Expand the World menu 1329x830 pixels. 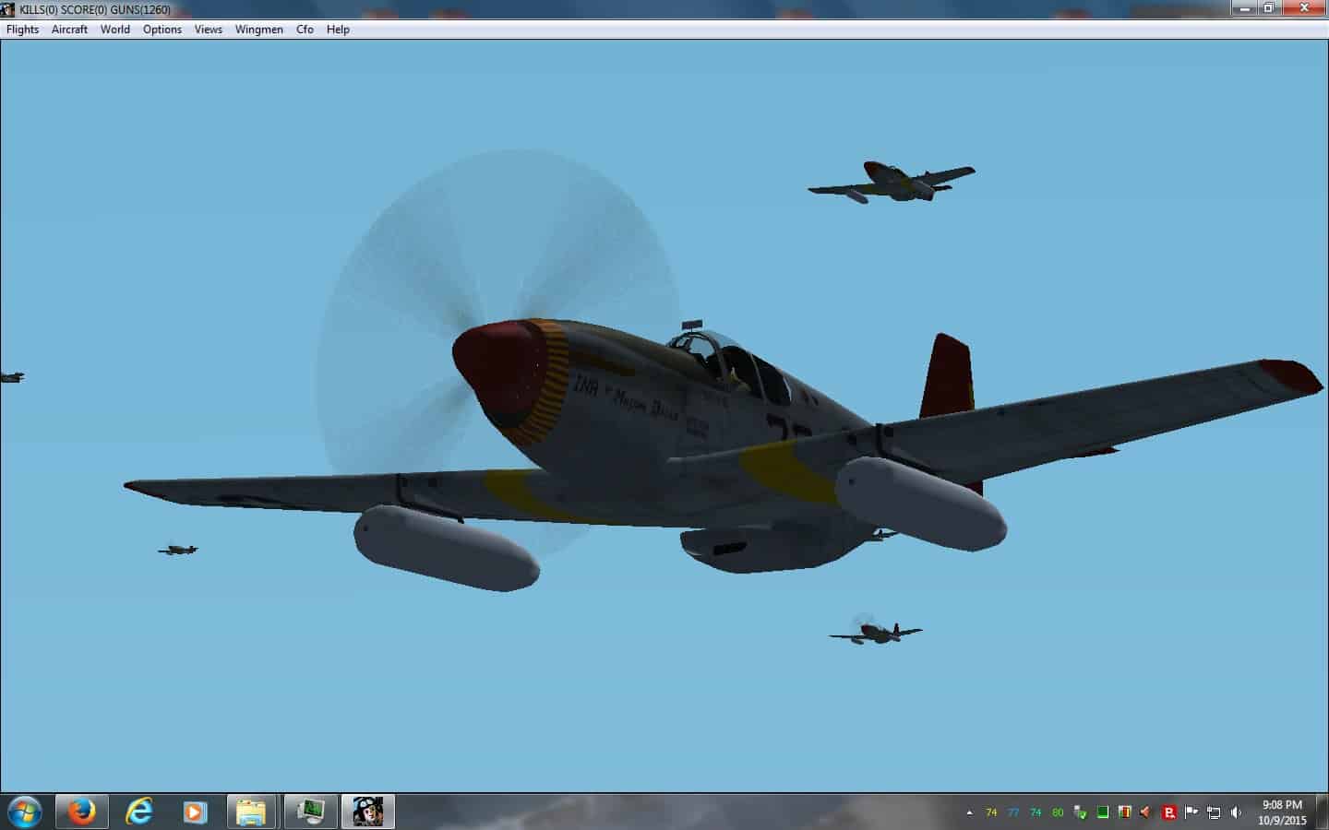click(x=115, y=30)
